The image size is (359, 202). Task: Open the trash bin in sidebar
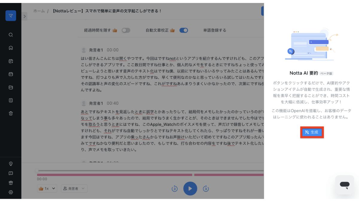coord(11,113)
